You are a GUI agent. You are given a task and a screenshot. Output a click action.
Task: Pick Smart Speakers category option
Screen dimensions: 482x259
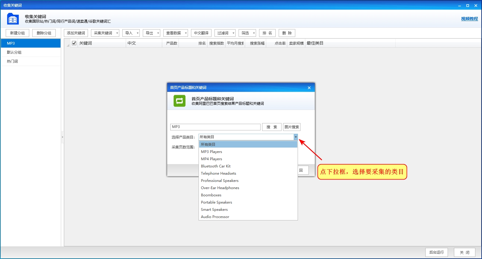pos(248,210)
